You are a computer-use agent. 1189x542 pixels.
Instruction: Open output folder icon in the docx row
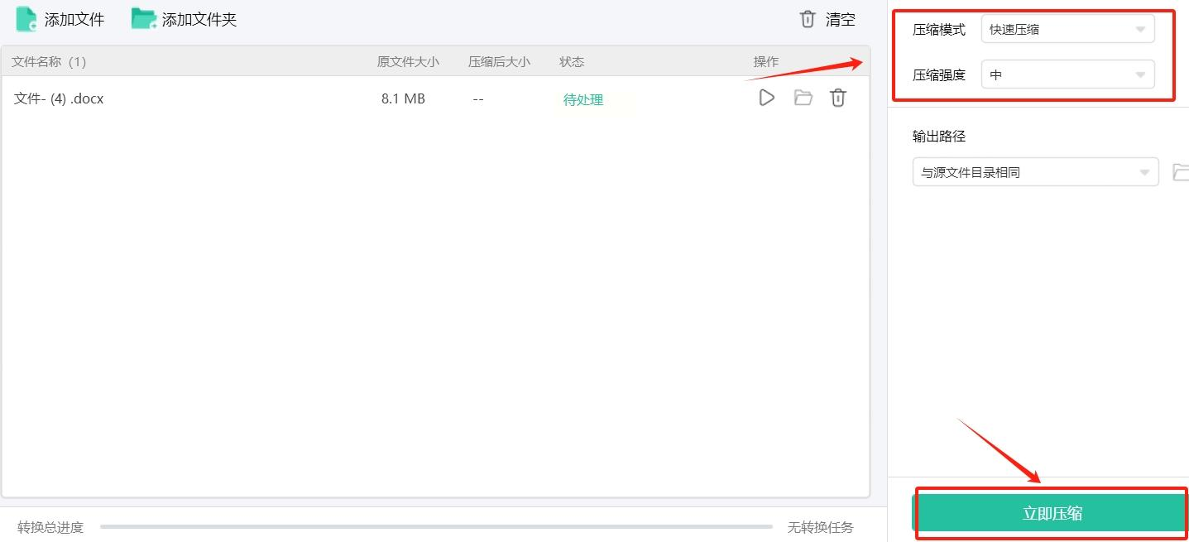[803, 98]
